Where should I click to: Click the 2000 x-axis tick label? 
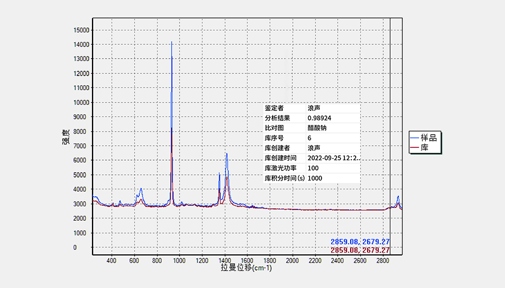click(292, 261)
